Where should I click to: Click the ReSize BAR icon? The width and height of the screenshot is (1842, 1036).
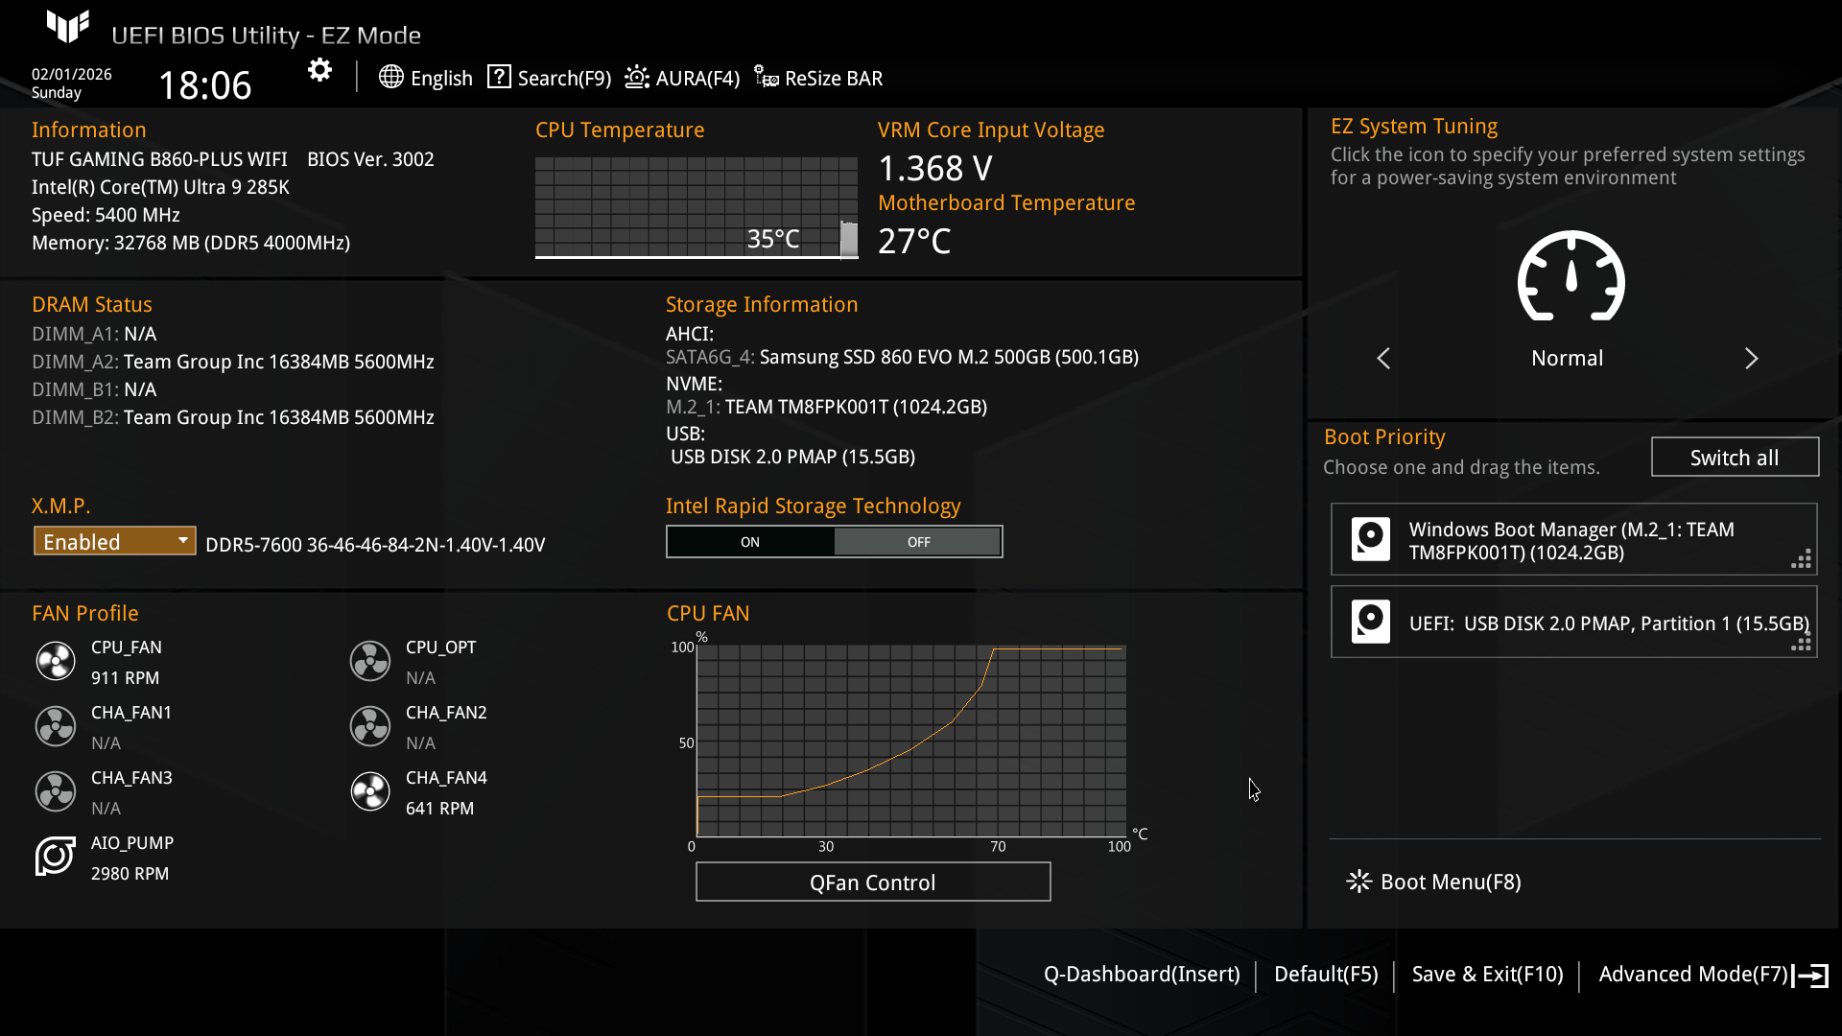pyautogui.click(x=766, y=77)
